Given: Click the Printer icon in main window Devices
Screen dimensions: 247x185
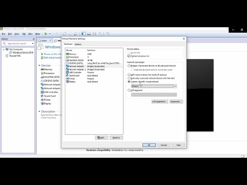Looking at the screenshot, I should point(42,100).
